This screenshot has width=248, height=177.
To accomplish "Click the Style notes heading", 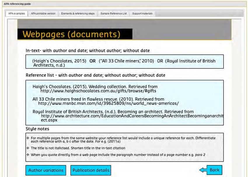I will coord(37,129).
